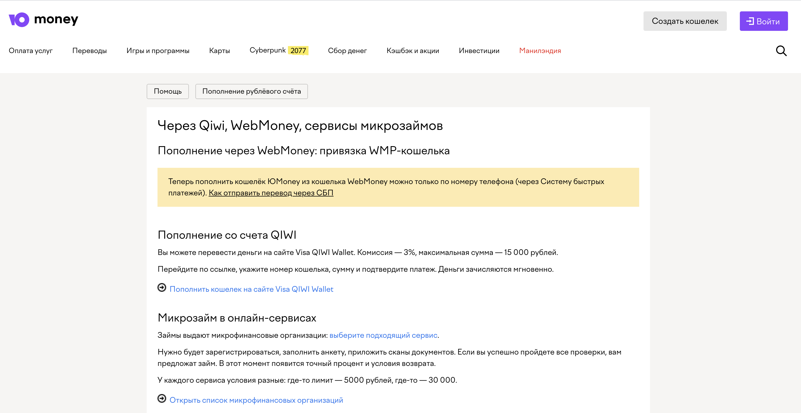Click the Создать кошелек button

[x=685, y=21]
